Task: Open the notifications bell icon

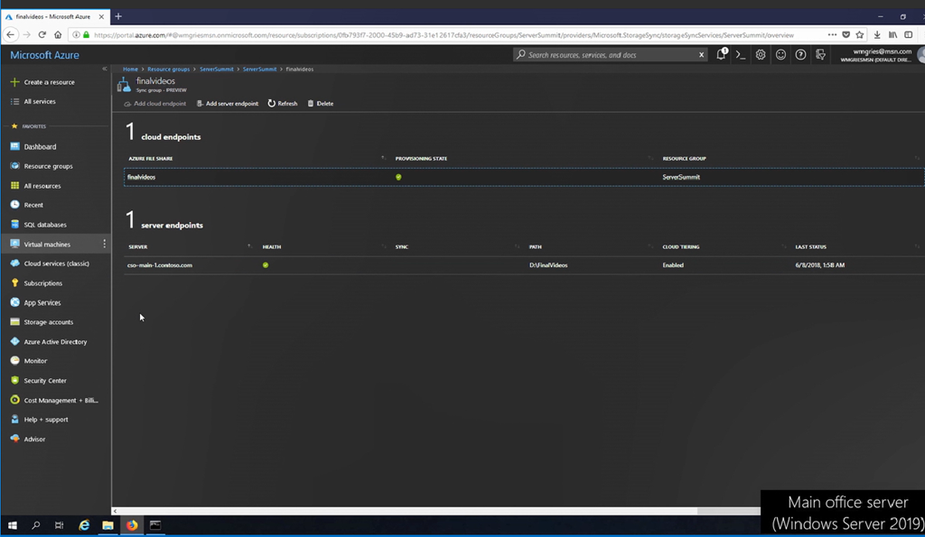Action: 721,55
